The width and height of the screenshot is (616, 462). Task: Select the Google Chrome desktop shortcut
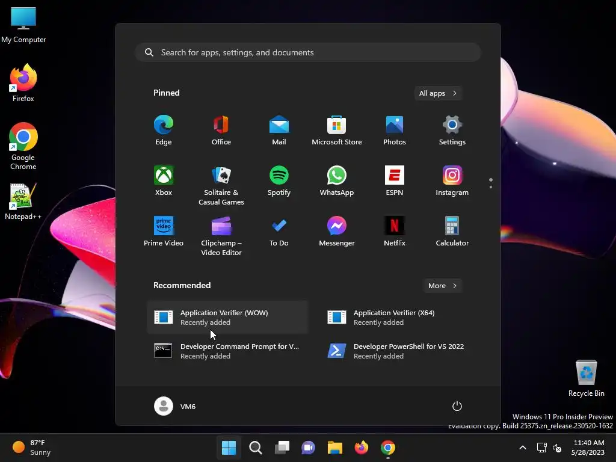(x=23, y=146)
